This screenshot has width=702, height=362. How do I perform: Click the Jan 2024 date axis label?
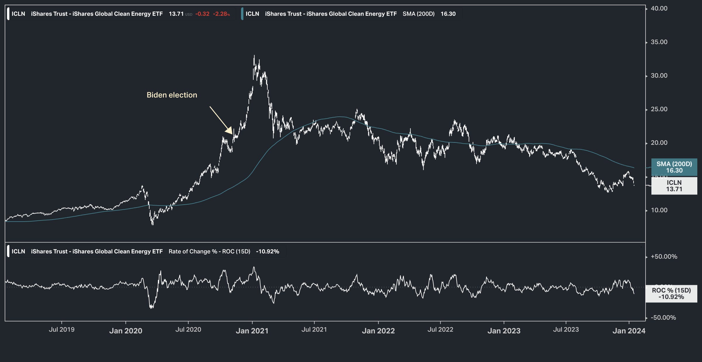click(x=629, y=331)
